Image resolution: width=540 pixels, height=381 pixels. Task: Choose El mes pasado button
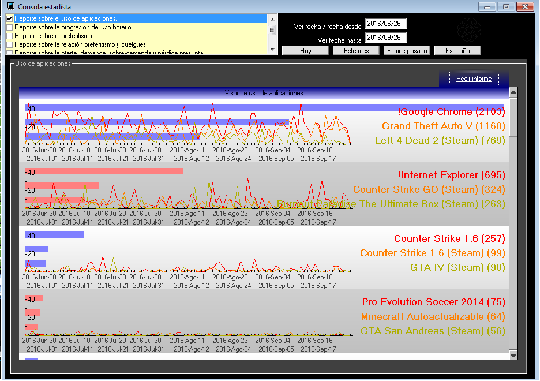(407, 51)
